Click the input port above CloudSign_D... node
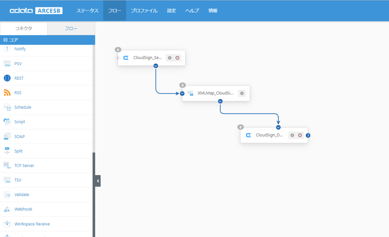 click(x=278, y=127)
